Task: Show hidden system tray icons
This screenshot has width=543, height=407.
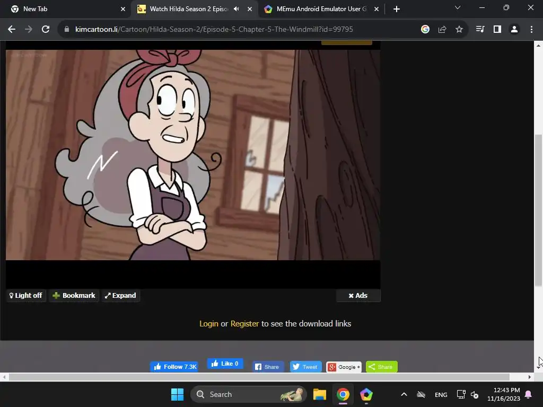Action: [404, 394]
